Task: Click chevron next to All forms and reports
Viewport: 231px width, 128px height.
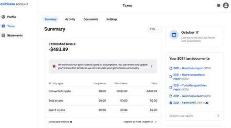Action: point(218,115)
